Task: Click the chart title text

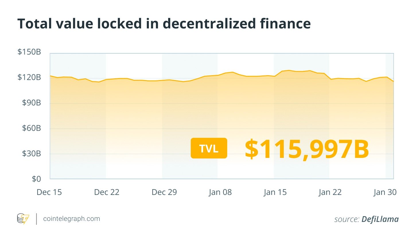Action: click(164, 24)
